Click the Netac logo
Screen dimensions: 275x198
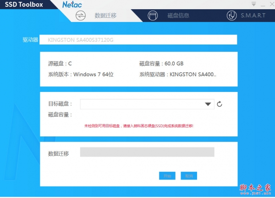(72, 5)
